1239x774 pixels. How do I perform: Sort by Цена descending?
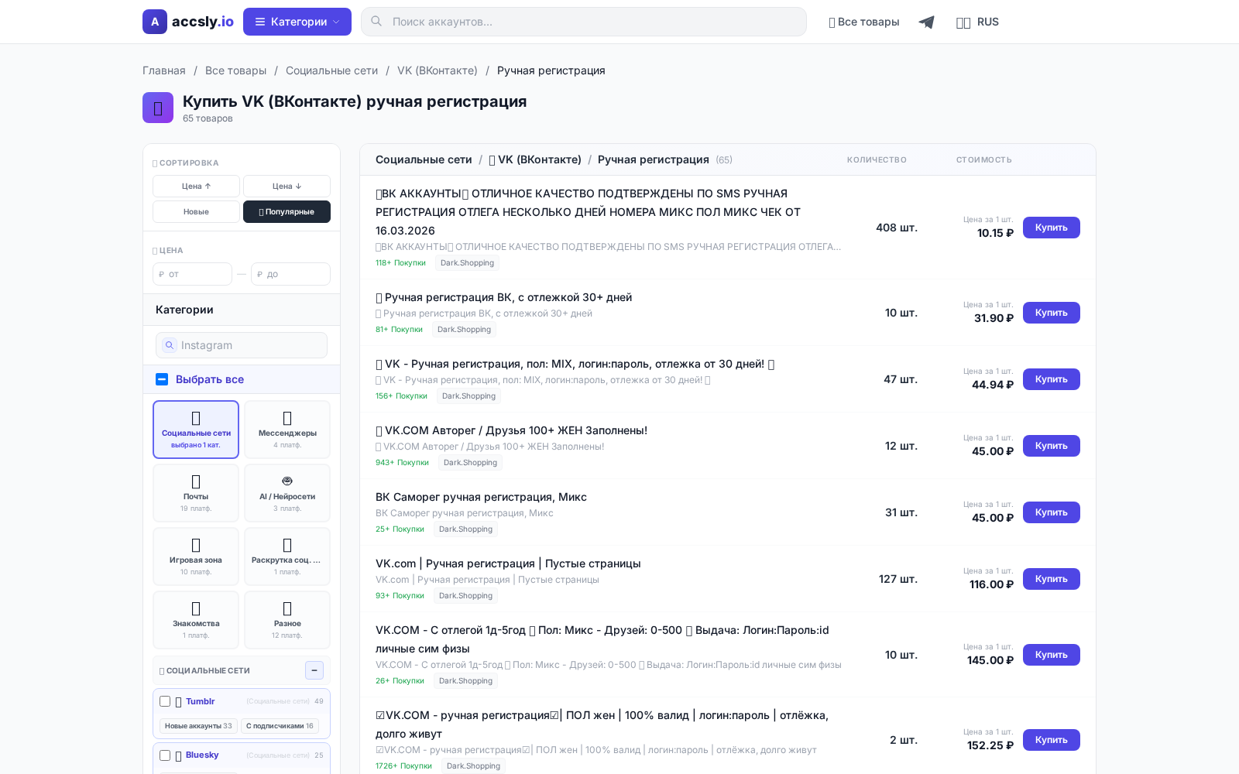coord(287,186)
